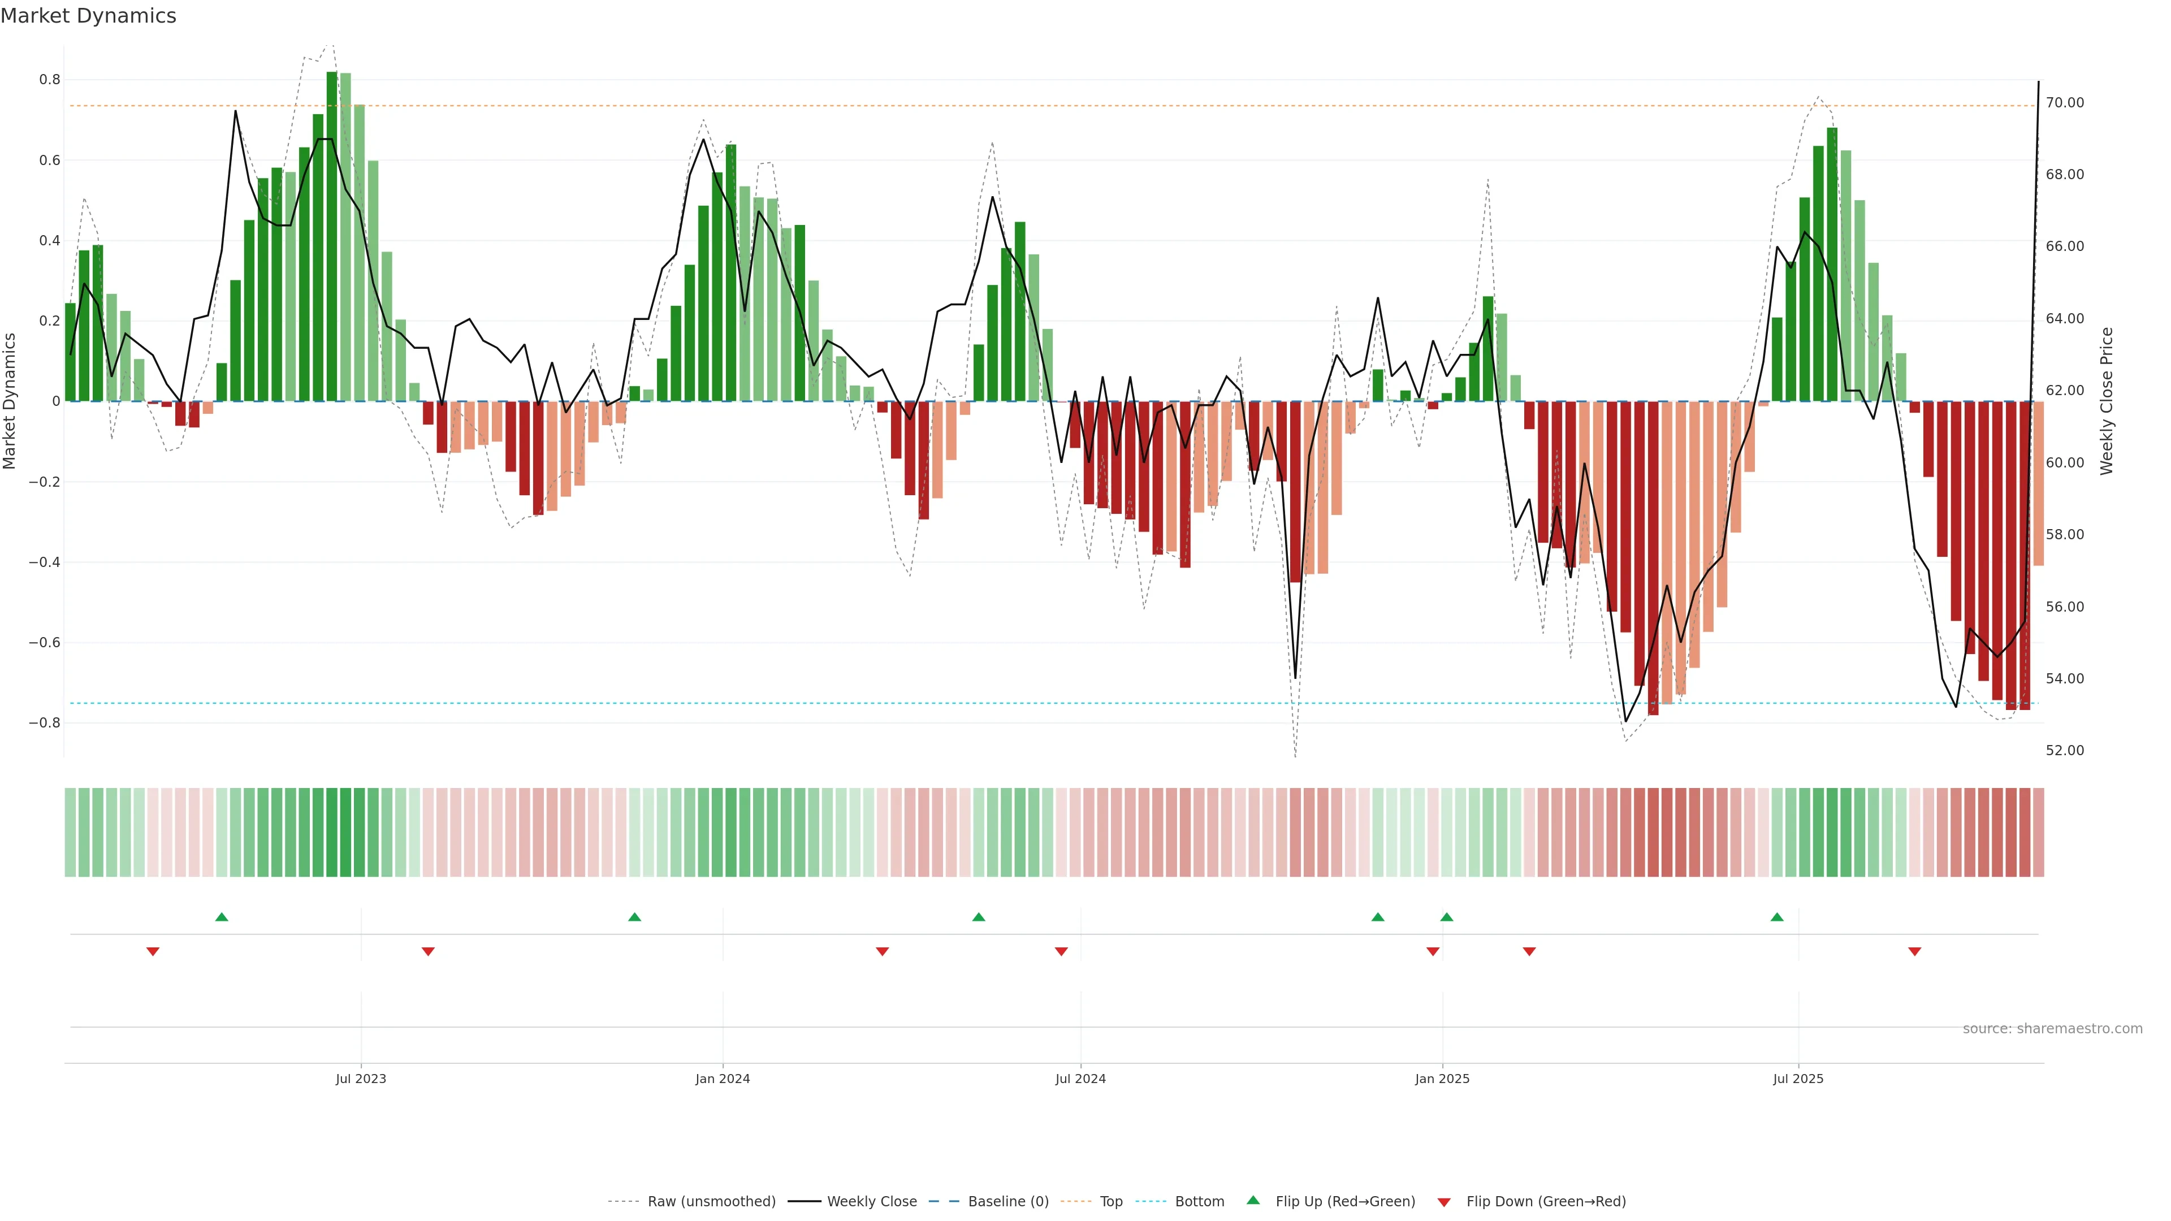Click the Weekly Close Price axis title

pyautogui.click(x=2106, y=401)
